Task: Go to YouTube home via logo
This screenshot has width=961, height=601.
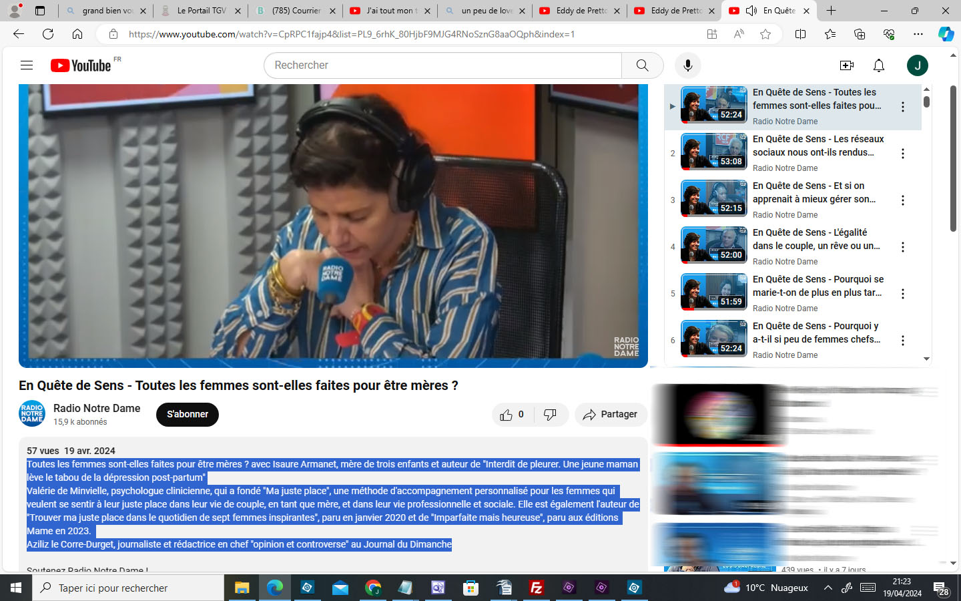Action: click(81, 65)
